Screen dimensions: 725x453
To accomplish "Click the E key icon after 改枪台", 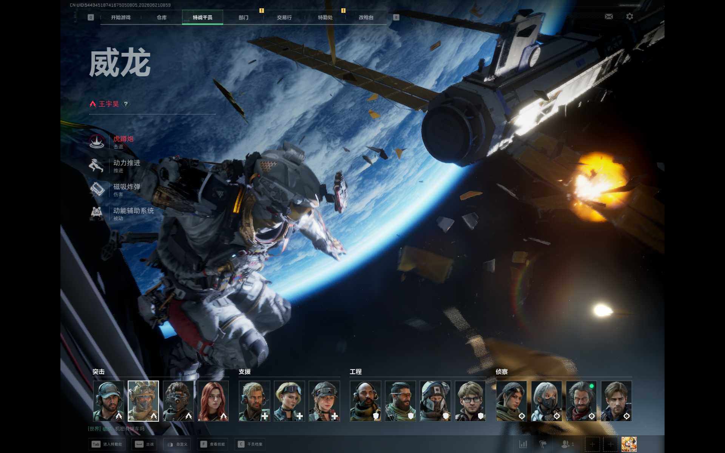I will tap(396, 17).
